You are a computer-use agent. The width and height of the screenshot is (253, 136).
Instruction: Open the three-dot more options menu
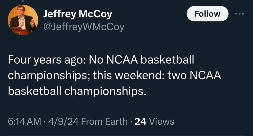(239, 14)
